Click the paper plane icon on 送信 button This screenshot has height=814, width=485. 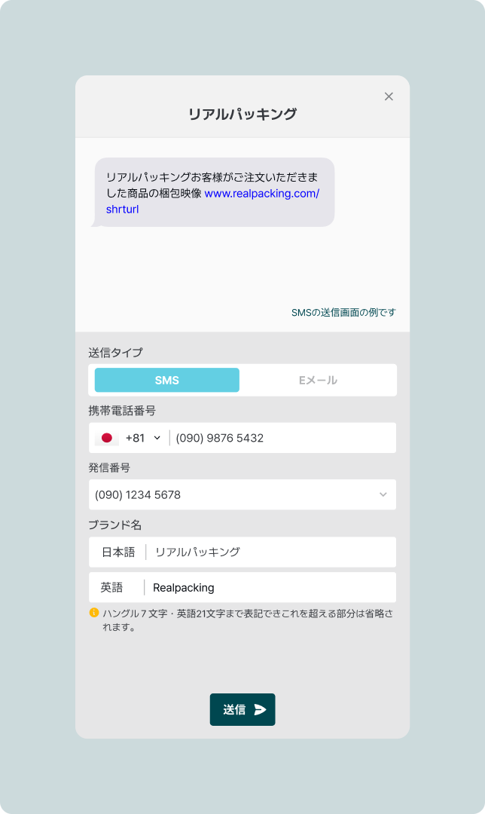click(x=260, y=710)
